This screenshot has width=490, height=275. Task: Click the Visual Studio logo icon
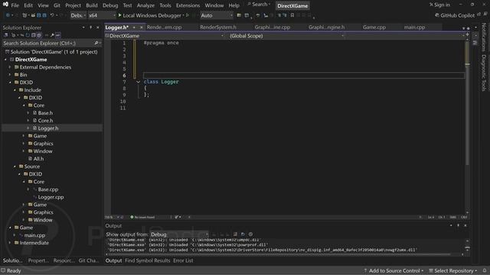pos(5,5)
